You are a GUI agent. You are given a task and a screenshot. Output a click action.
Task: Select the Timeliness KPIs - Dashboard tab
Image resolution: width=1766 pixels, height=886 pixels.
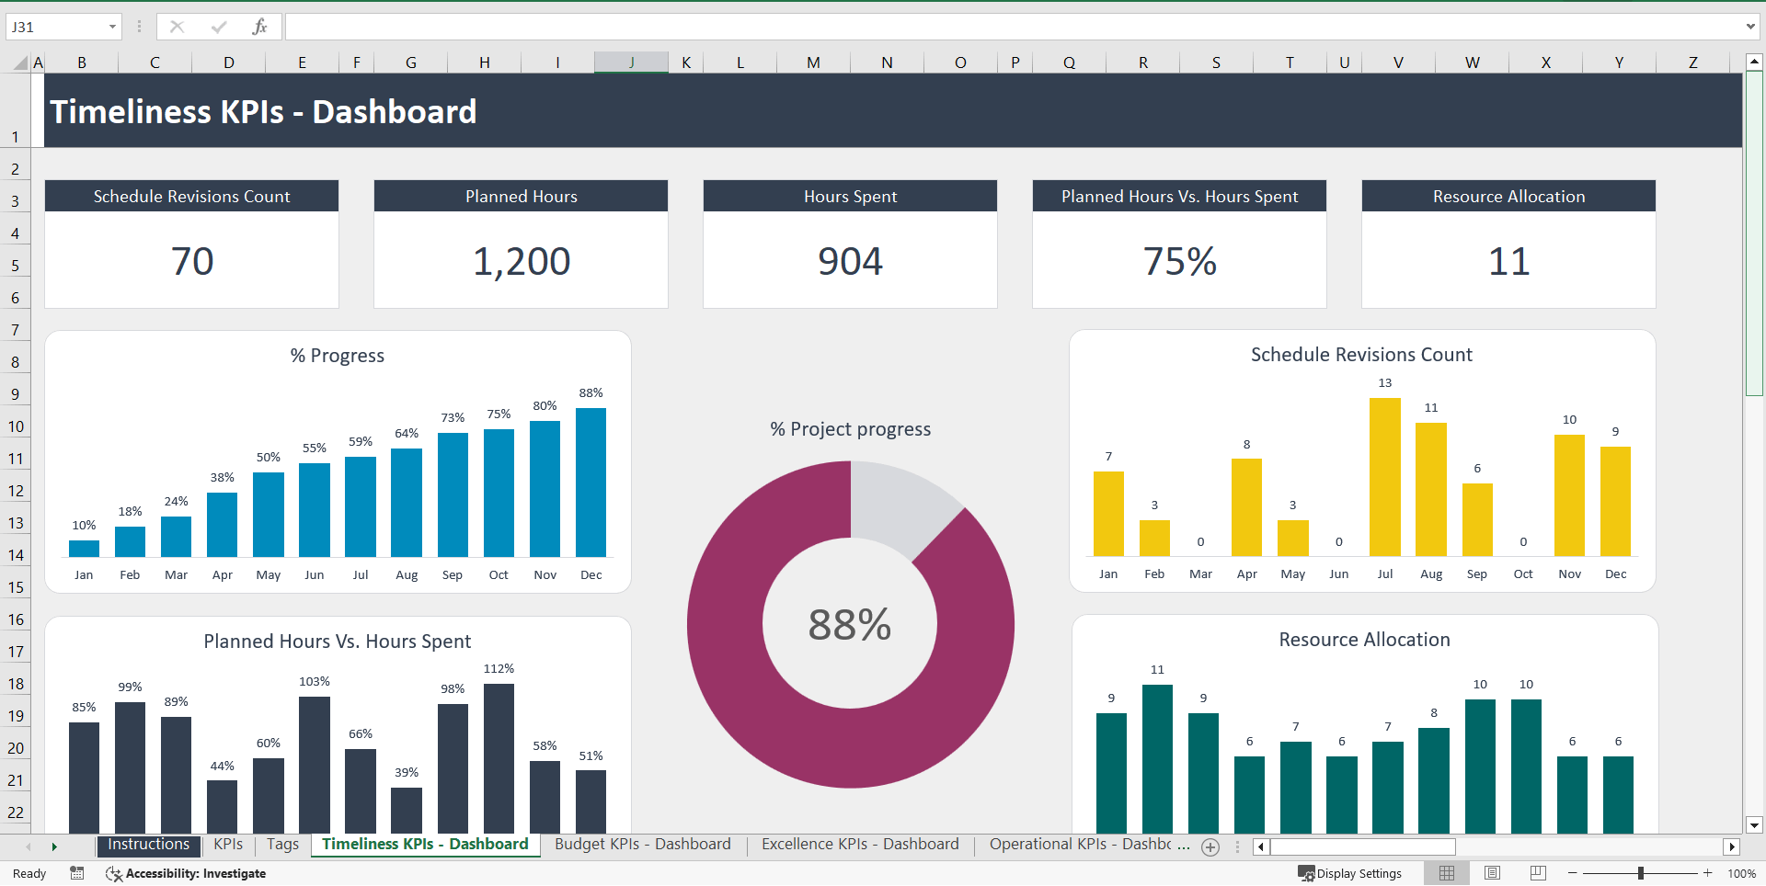[425, 845]
